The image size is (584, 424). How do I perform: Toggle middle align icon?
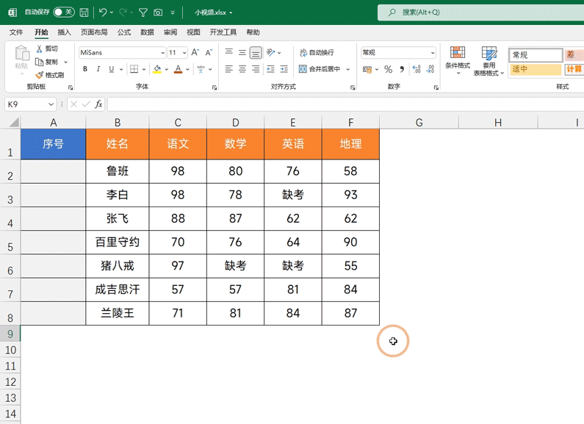coord(242,52)
